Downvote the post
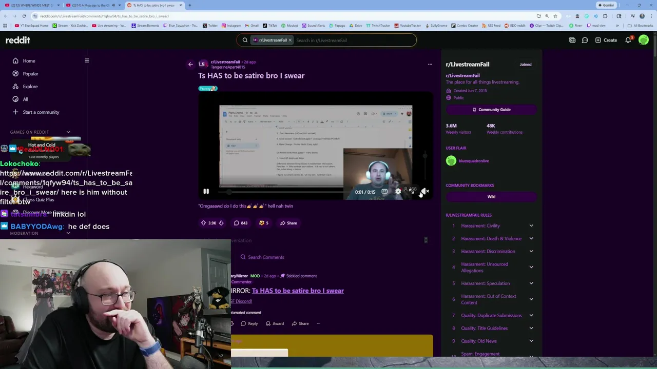Image resolution: width=657 pixels, height=369 pixels. tap(221, 223)
